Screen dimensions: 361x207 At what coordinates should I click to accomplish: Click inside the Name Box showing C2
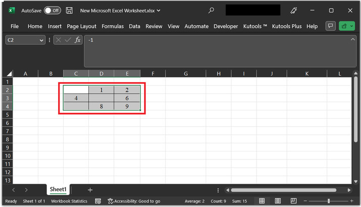[22, 40]
